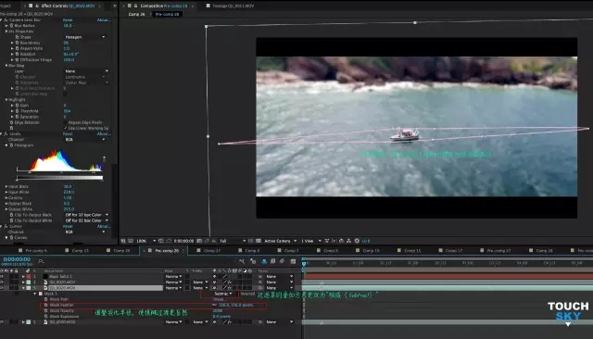Collapse the Histogram section

(6, 145)
